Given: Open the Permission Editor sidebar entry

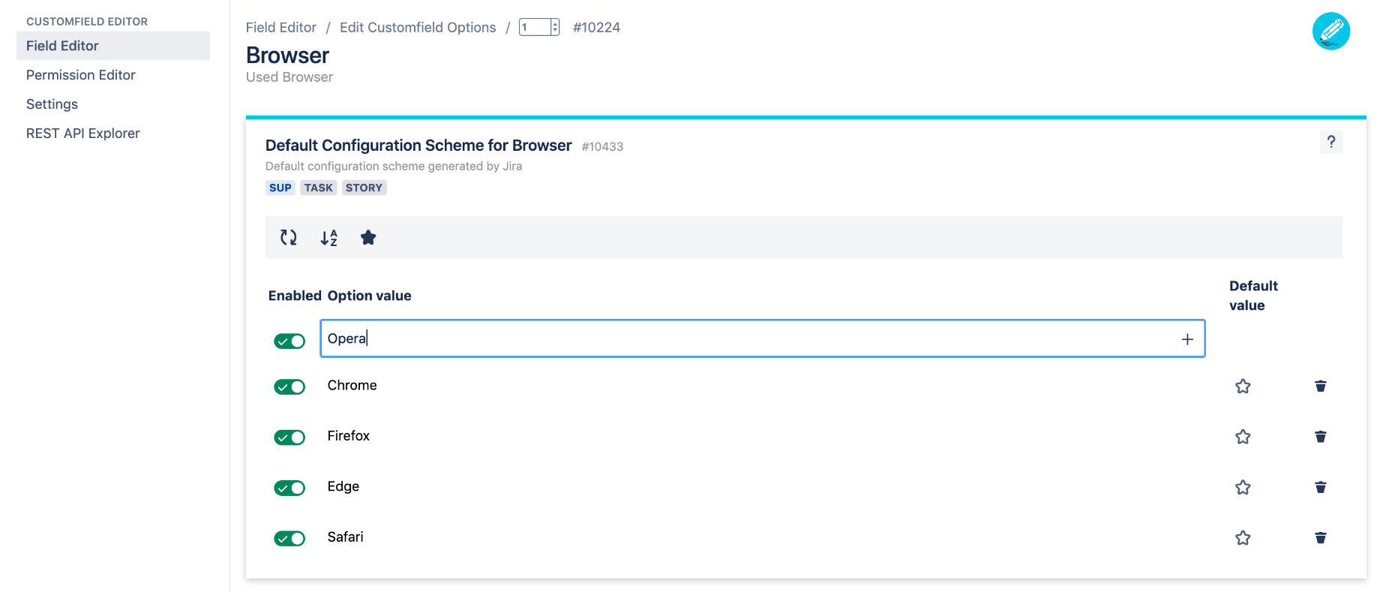Looking at the screenshot, I should 80,74.
